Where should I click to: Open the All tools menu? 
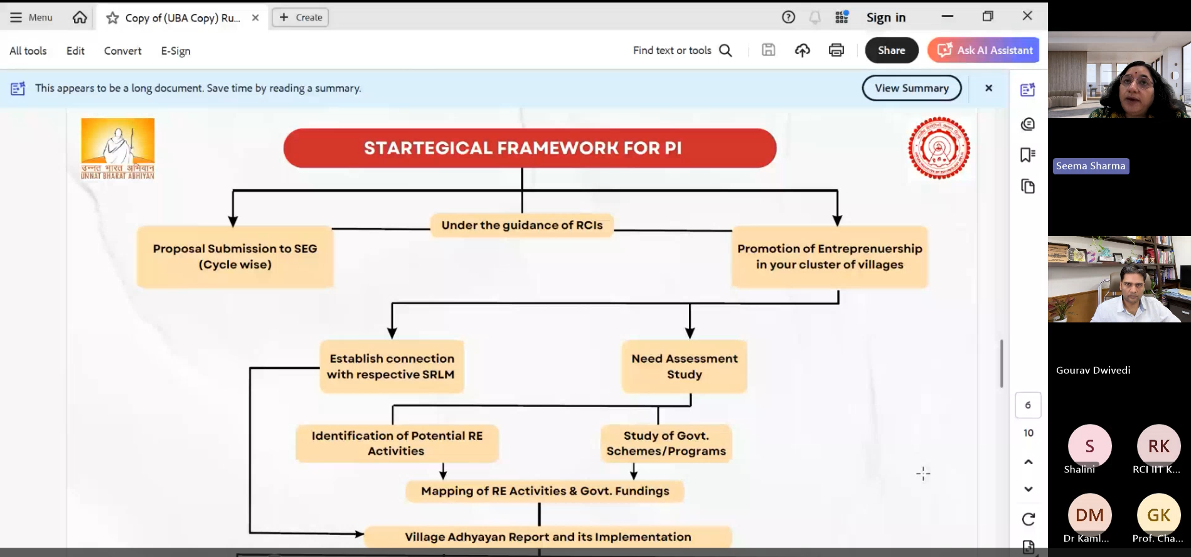click(x=28, y=51)
